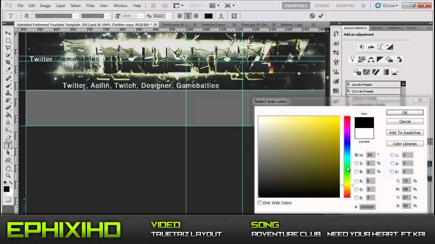Switch to the Masks tab
Image resolution: width=435 pixels, height=244 pixels.
tap(377, 28)
